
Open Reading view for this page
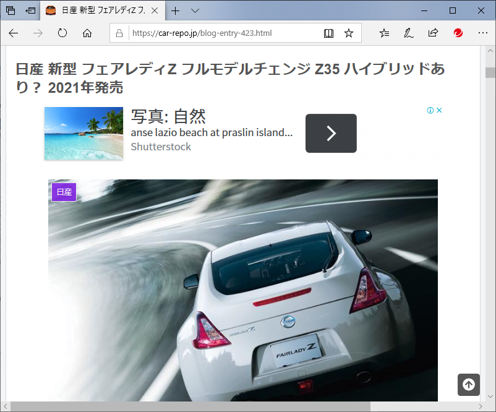328,33
